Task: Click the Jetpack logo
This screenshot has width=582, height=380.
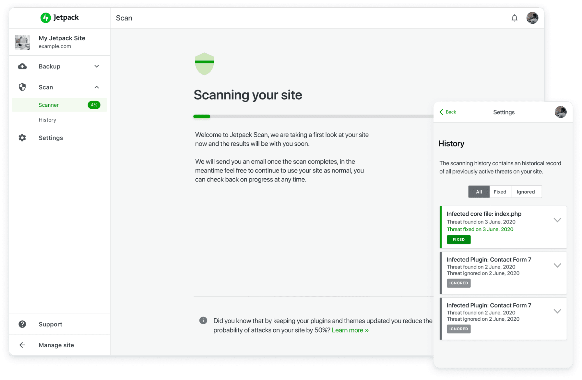Action: (59, 17)
